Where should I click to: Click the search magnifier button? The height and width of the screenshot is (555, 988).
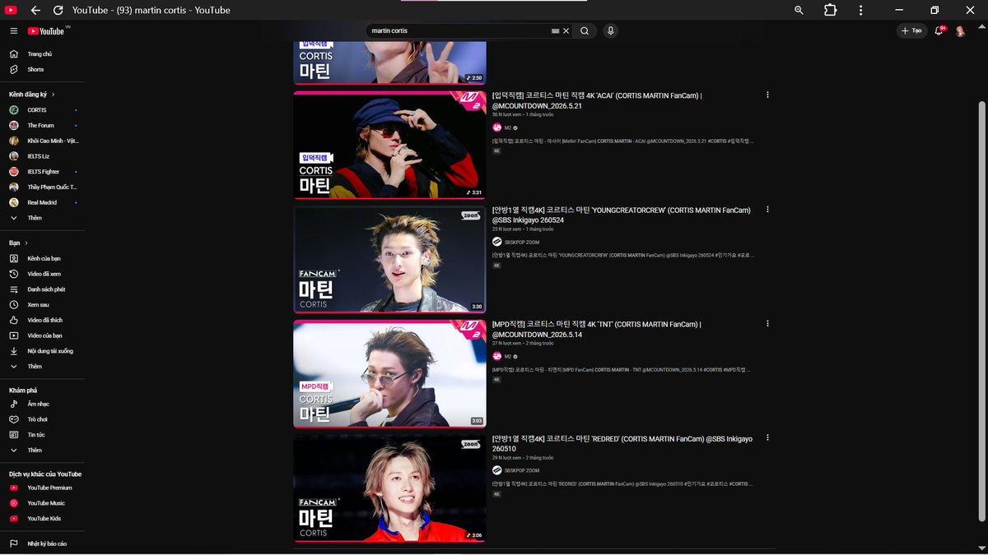[585, 30]
